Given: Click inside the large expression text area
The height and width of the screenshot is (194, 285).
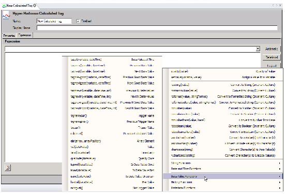Looking at the screenshot, I should 33,107.
